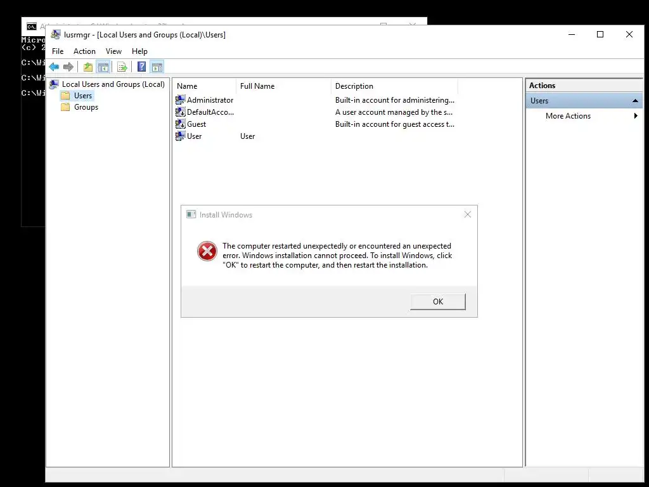Image resolution: width=649 pixels, height=487 pixels.
Task: Select Groups node in console tree
Action: tap(86, 107)
